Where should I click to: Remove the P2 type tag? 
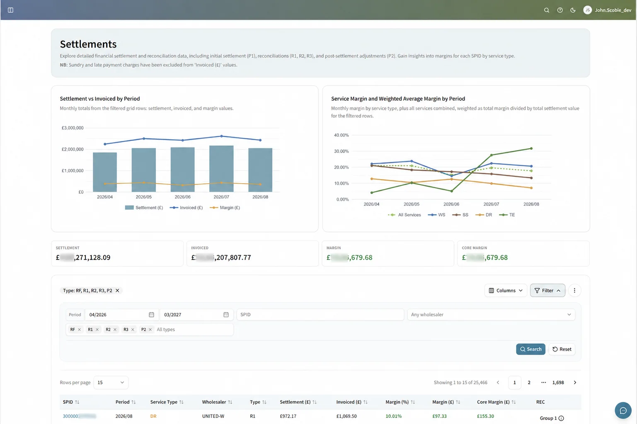(x=150, y=330)
